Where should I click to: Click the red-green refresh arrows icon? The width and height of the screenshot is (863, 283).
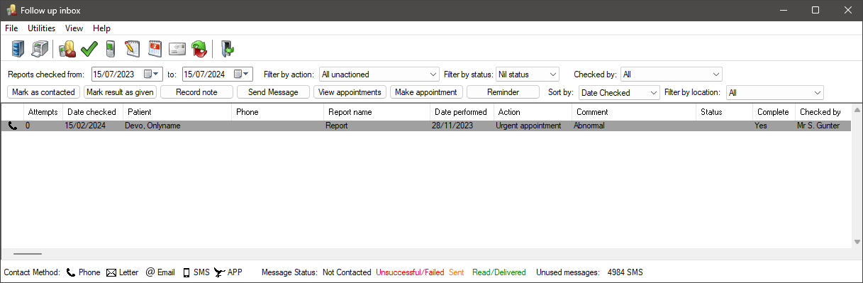click(199, 49)
